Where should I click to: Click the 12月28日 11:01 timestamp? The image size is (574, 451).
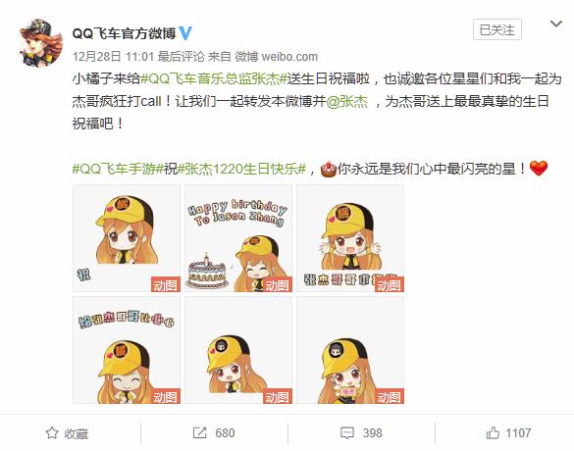[x=113, y=56]
